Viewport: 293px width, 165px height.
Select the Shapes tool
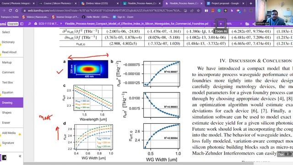7,113
